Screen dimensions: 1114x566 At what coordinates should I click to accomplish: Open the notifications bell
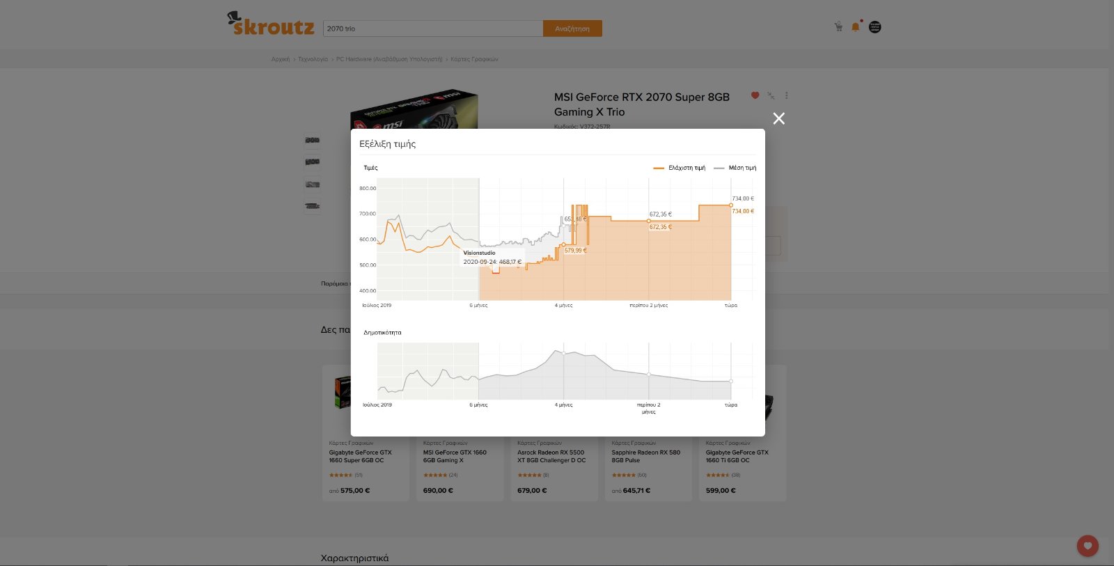(856, 26)
